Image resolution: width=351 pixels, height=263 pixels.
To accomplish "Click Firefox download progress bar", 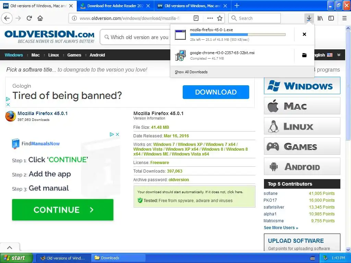I will tap(238, 35).
